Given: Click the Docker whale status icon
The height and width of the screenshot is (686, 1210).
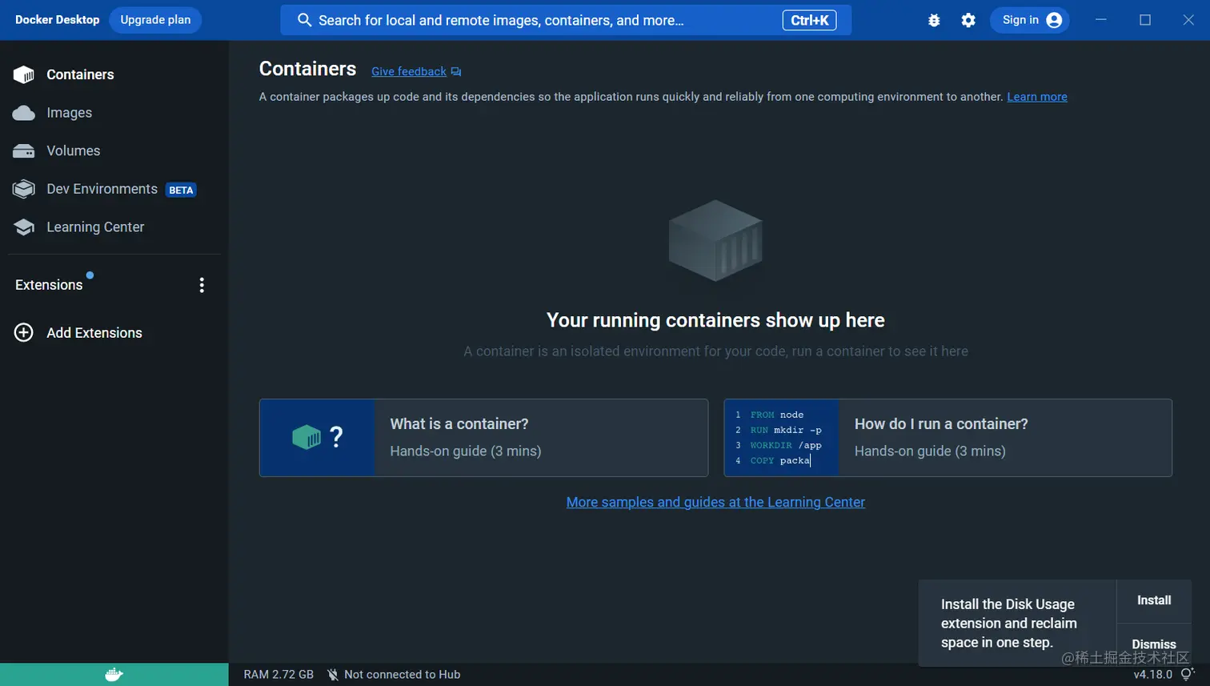Looking at the screenshot, I should click(x=114, y=674).
